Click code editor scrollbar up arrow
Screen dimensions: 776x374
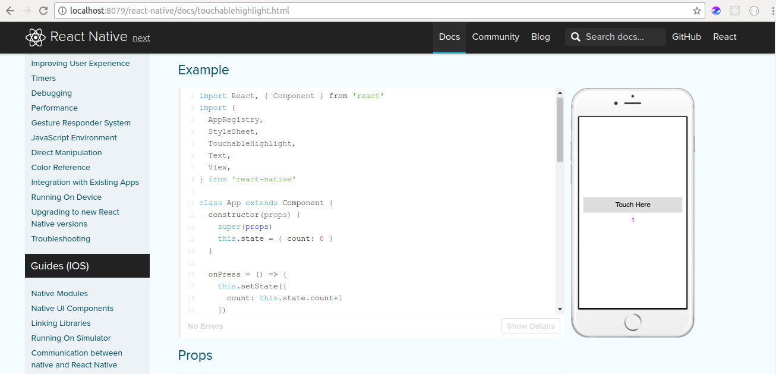pos(560,93)
